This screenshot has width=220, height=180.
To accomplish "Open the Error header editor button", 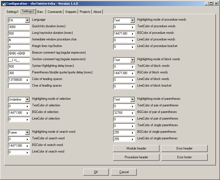I will click(x=184, y=148).
